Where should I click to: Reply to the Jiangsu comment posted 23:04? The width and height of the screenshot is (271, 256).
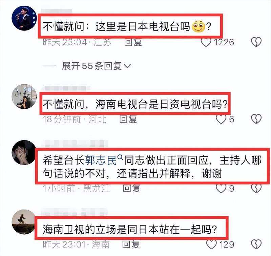(133, 42)
